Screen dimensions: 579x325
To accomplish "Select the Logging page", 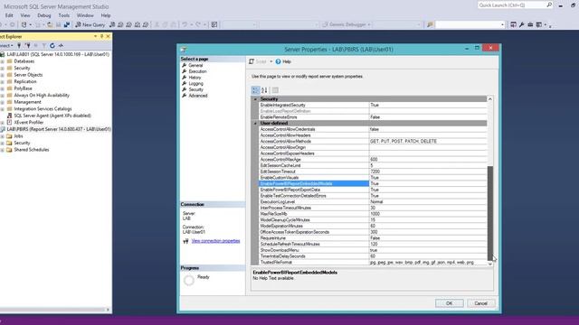I will (x=195, y=84).
